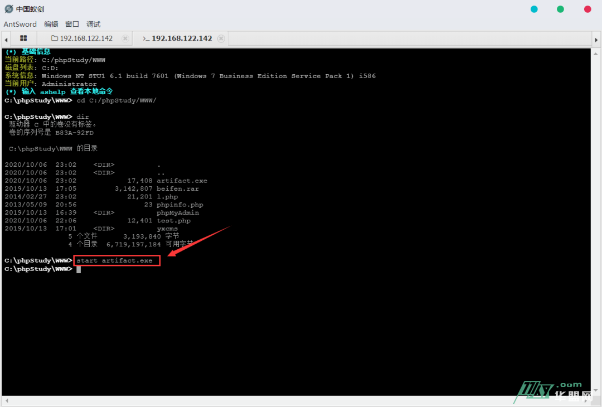The image size is (602, 407).
Task: Close the terminal 192.168.122.142 tab
Action: point(221,38)
